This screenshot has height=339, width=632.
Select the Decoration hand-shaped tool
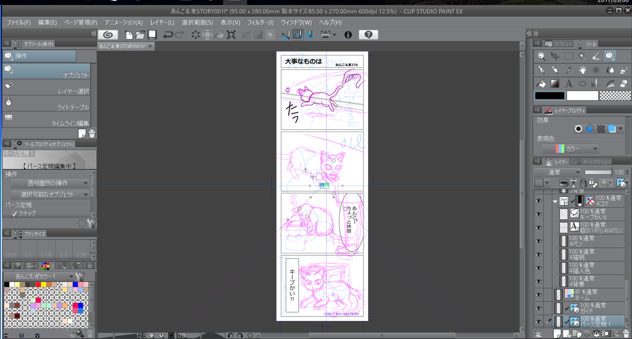(582, 70)
